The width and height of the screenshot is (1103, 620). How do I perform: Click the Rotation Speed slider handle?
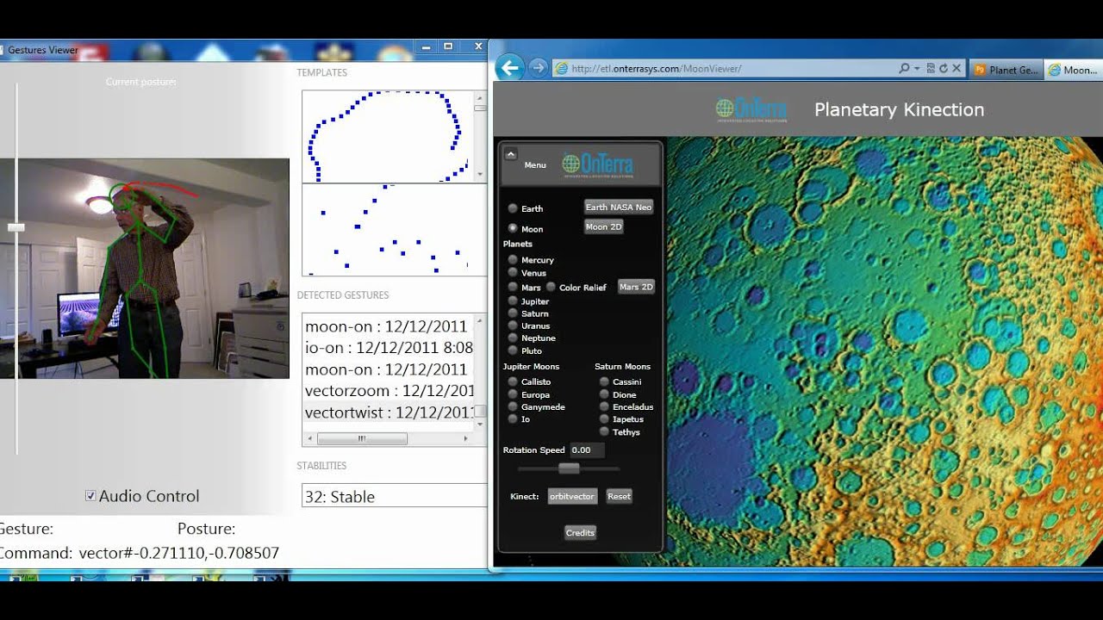coord(569,468)
